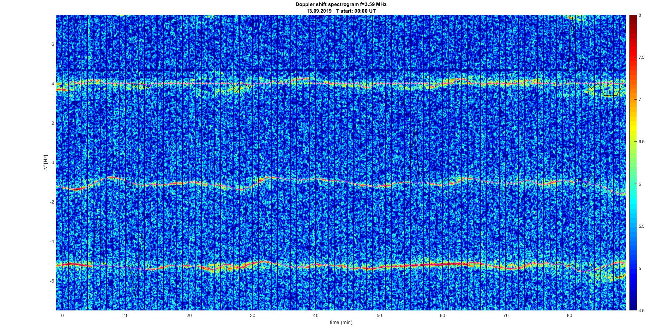Click the x-axis tick label '30'

(x=252, y=315)
